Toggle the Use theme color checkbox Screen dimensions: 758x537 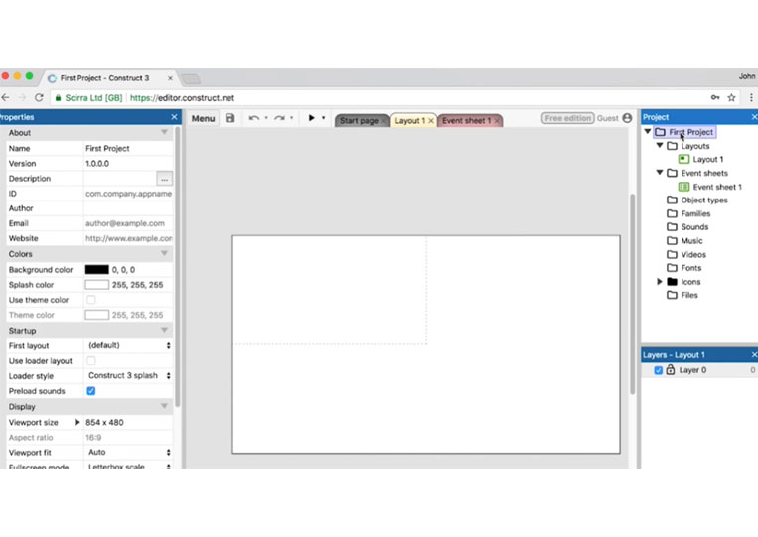pyautogui.click(x=90, y=300)
